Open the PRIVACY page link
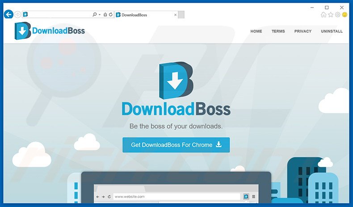Screen dimensions: 353x207 (303, 32)
